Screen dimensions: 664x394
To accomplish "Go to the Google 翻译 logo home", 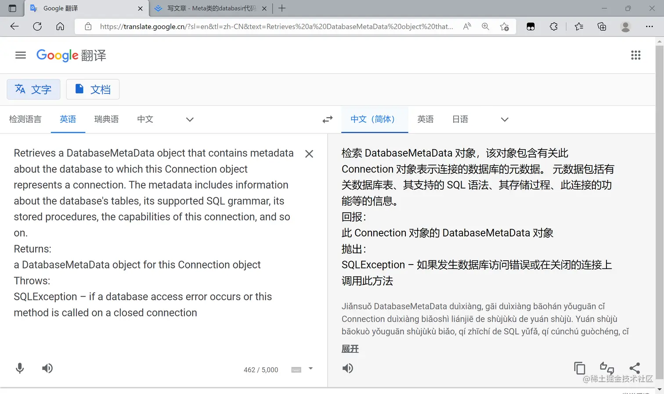I will tap(71, 55).
